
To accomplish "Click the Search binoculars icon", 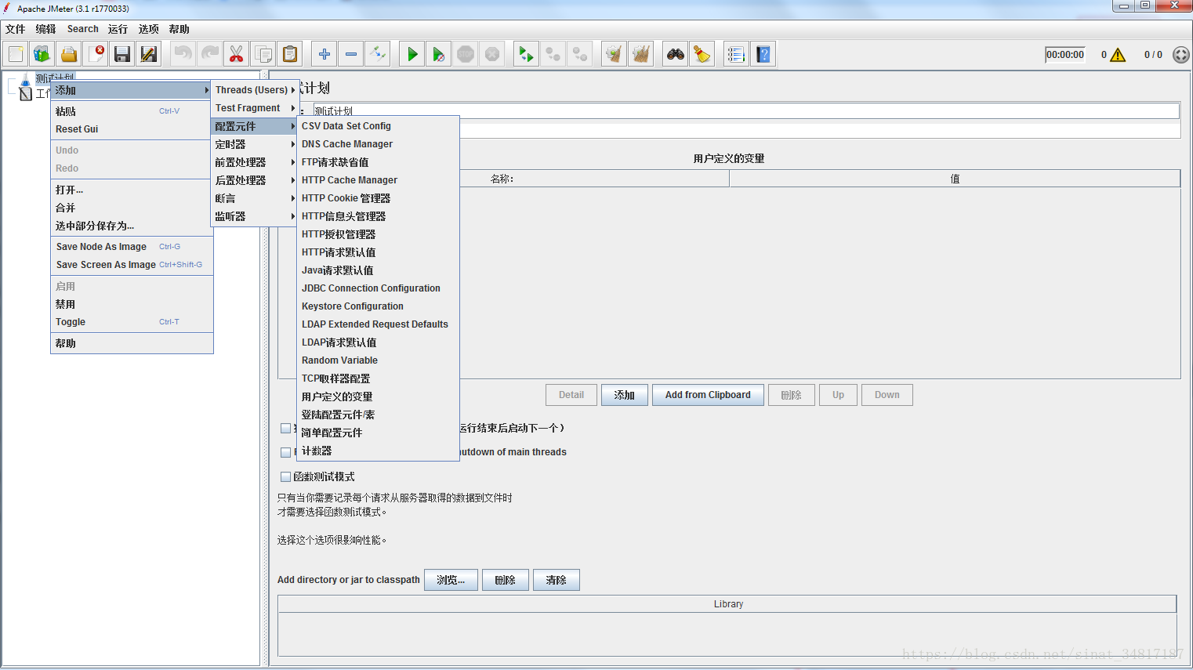I will pyautogui.click(x=675, y=54).
